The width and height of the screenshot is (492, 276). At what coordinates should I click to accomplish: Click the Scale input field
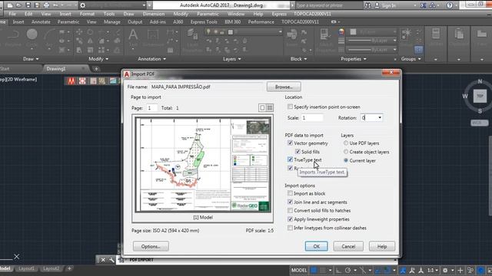click(x=312, y=117)
